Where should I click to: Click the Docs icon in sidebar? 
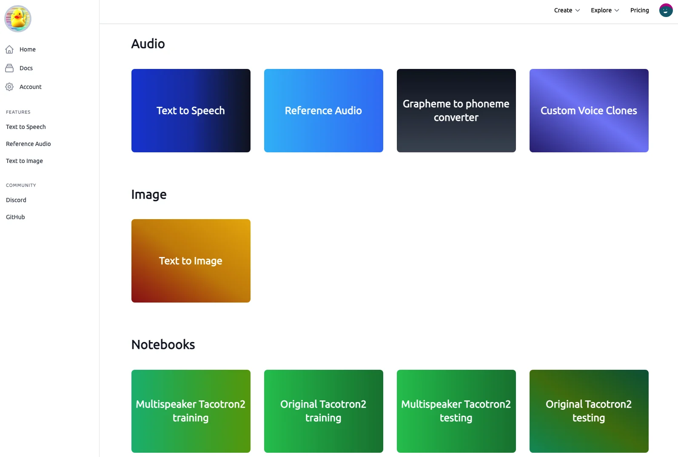[x=9, y=68]
